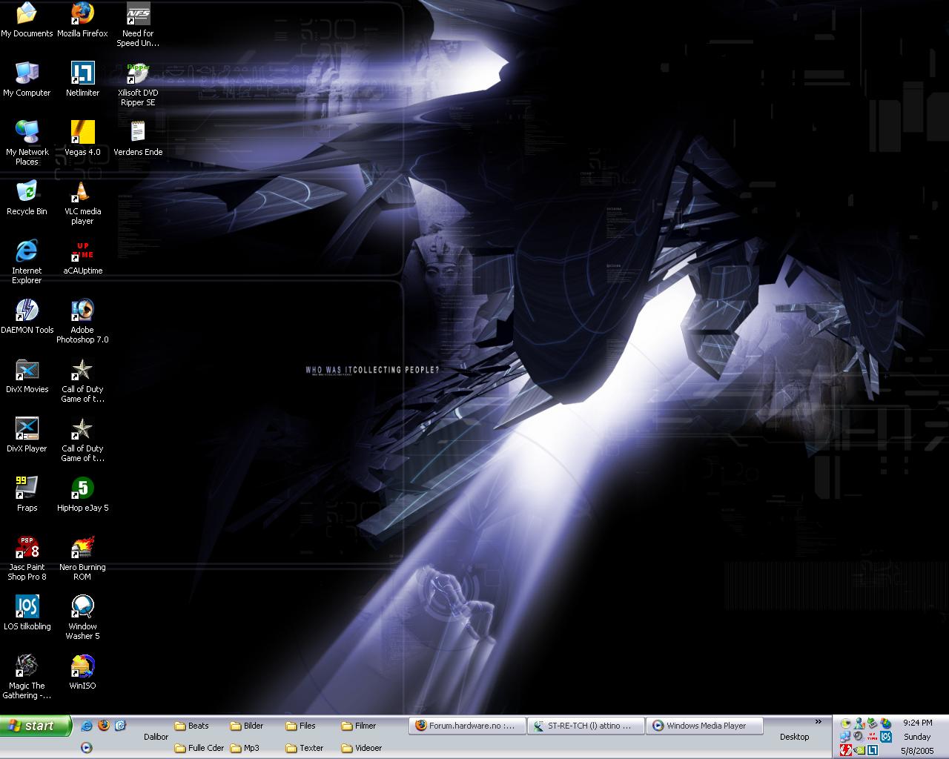Open LOS tilkobling desktop shortcut
The height and width of the screenshot is (759, 949).
tap(27, 614)
